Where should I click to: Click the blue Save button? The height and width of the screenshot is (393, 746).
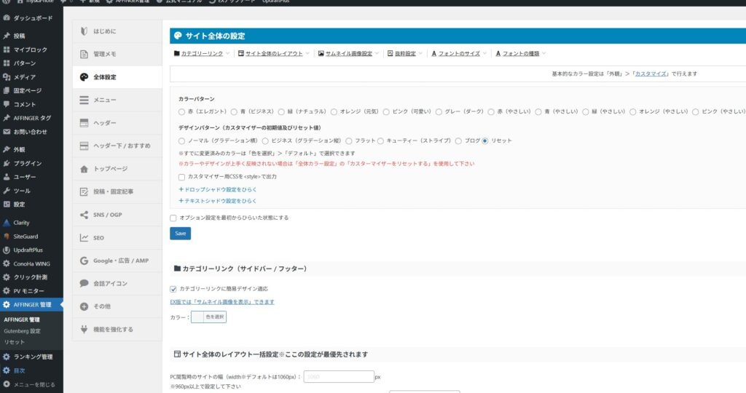click(181, 234)
